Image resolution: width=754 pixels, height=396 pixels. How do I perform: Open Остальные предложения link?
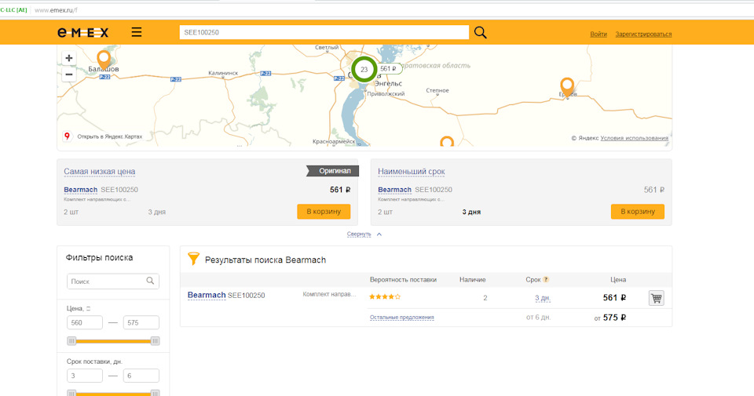pos(401,318)
